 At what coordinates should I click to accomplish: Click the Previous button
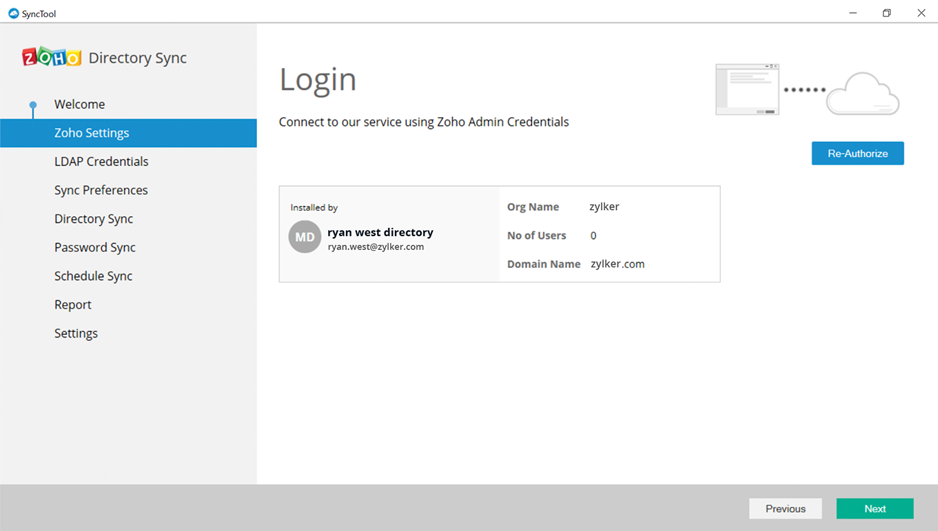[785, 508]
